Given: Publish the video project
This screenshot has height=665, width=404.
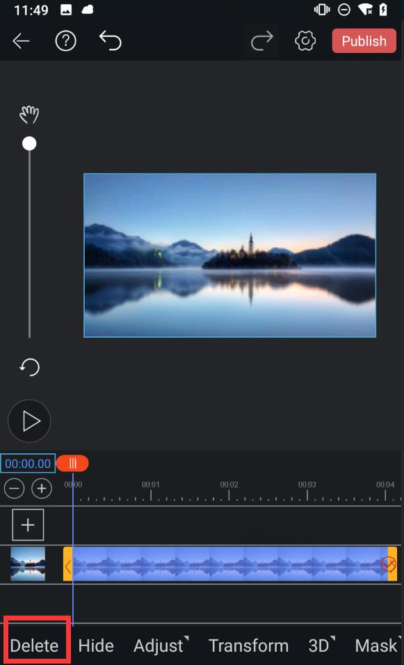Looking at the screenshot, I should [x=364, y=40].
